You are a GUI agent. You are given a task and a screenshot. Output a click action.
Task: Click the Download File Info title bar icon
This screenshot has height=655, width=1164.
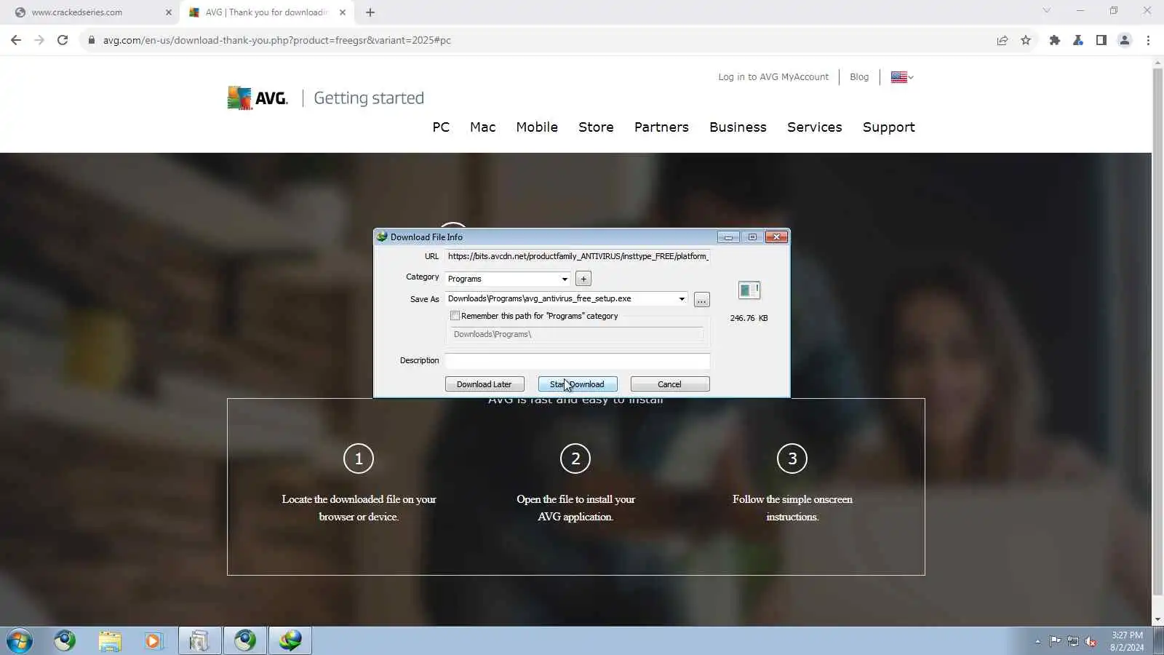382,237
